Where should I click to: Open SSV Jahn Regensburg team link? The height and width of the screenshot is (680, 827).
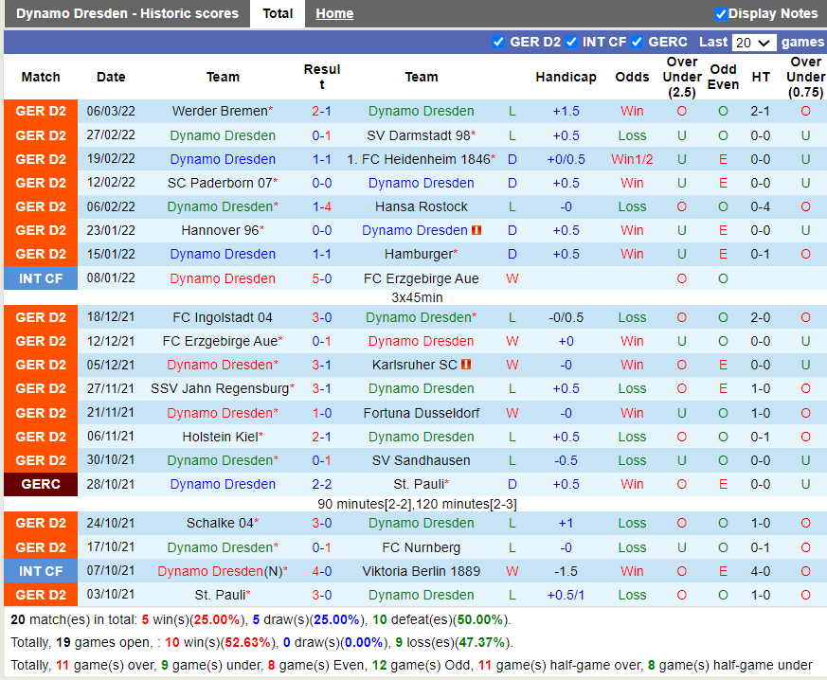220,388
